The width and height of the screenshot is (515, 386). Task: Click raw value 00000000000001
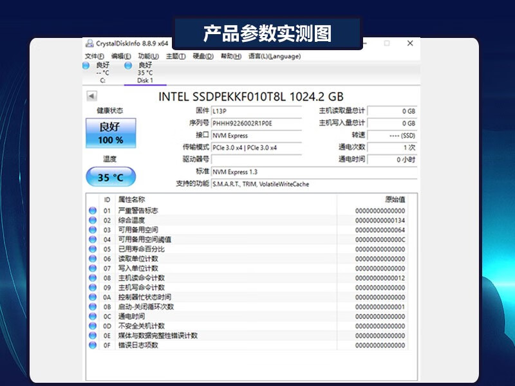pyautogui.click(x=380, y=307)
